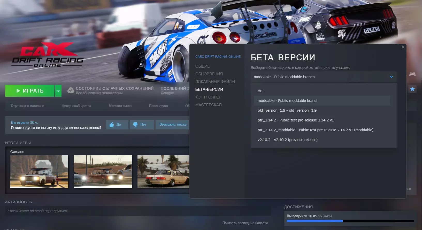Choose old_version_1.9 beta branch

point(287,110)
